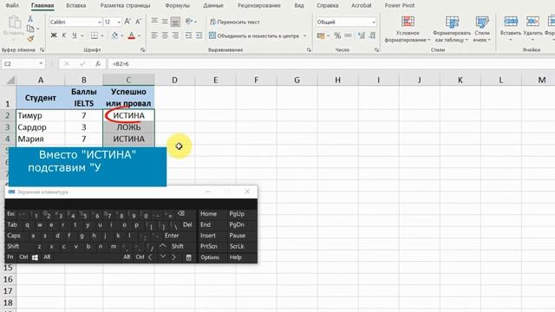Open Форматировать как таблицу gallery
The height and width of the screenshot is (312, 555).
452,29
